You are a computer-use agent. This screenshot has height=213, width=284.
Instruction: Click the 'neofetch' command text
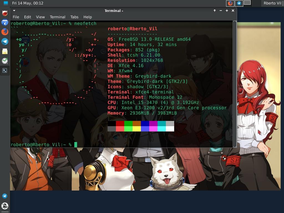coord(85,24)
